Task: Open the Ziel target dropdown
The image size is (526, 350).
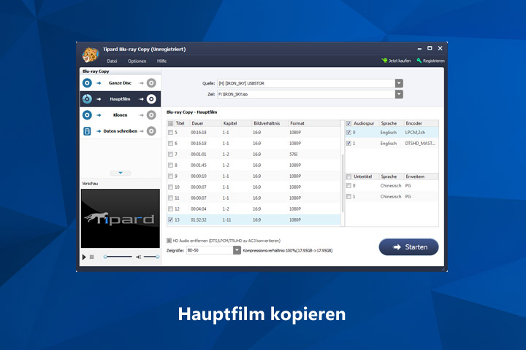Action: 399,94
